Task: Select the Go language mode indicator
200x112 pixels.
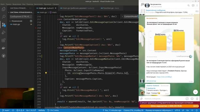Action: coord(187,110)
